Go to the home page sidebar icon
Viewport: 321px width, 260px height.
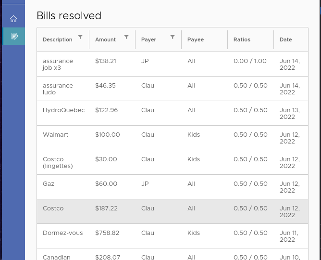coord(13,19)
